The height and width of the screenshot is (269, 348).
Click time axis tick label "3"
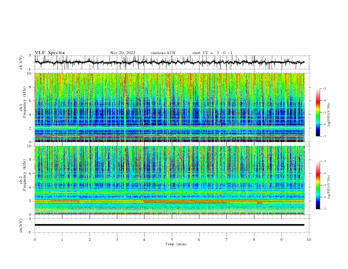coord(117,240)
